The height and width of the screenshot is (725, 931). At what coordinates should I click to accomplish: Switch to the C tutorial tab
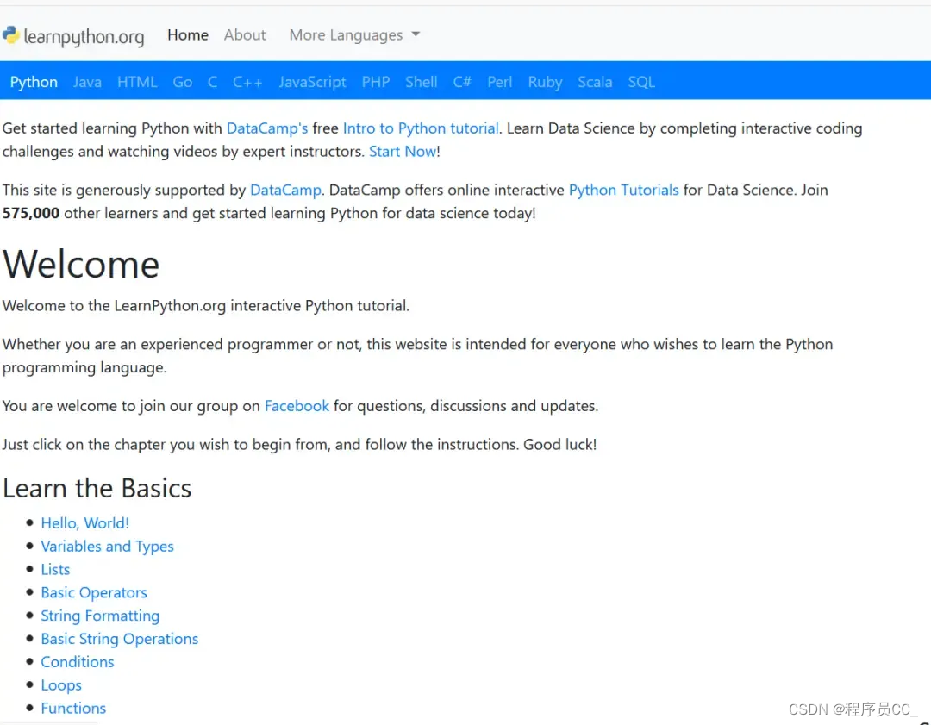tap(212, 82)
